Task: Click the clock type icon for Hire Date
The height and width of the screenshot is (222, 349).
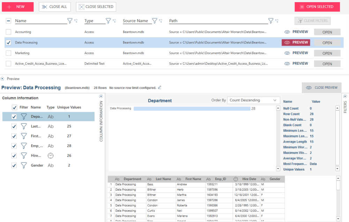Action: 51,156
